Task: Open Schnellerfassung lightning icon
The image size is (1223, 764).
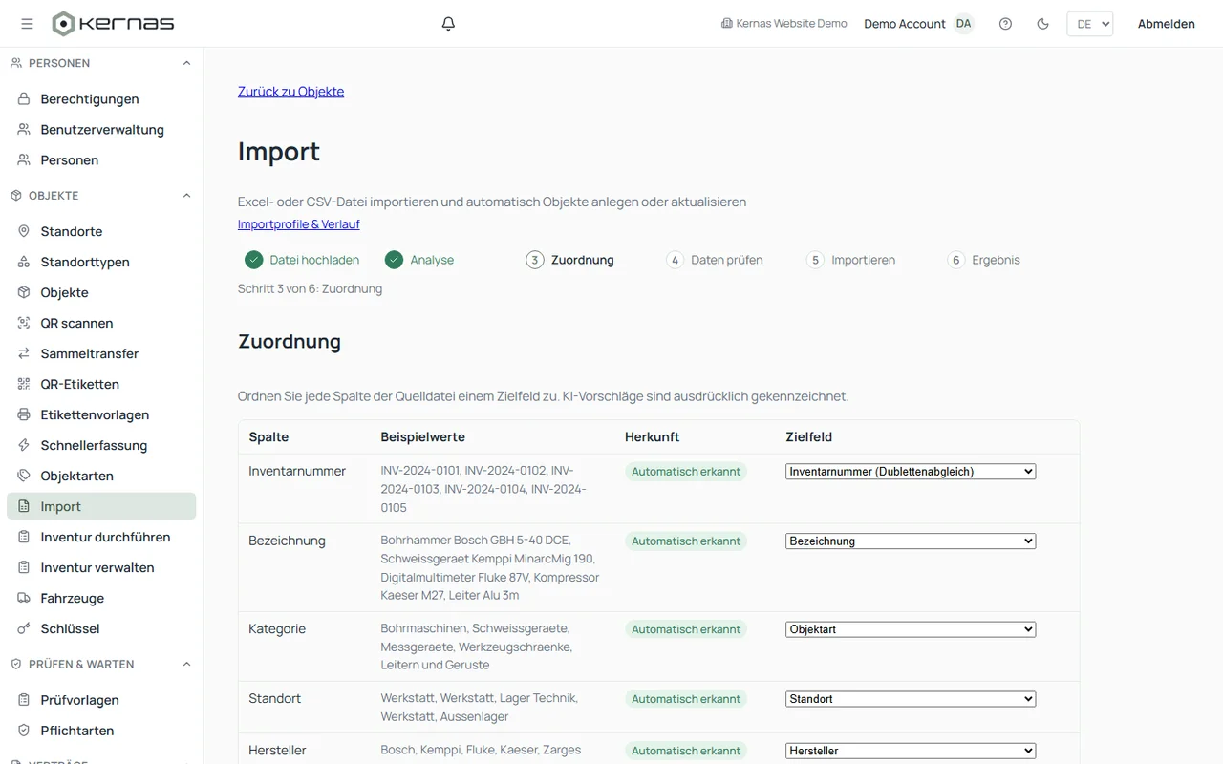Action: [x=24, y=446]
